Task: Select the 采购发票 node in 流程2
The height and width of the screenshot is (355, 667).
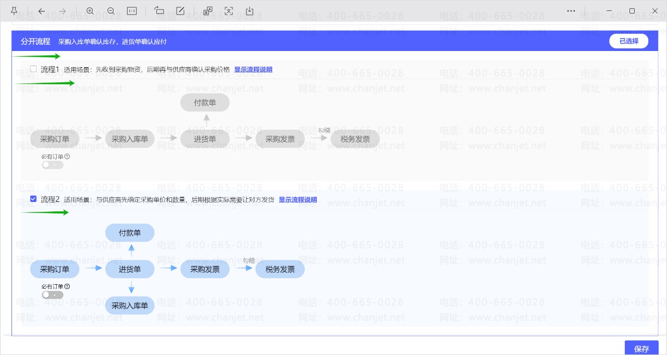Action: tap(205, 269)
